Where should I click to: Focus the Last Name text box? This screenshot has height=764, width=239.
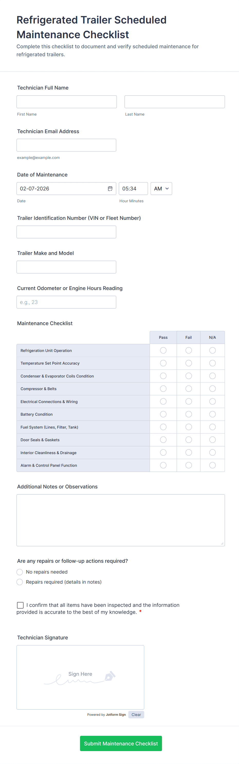[x=174, y=102]
